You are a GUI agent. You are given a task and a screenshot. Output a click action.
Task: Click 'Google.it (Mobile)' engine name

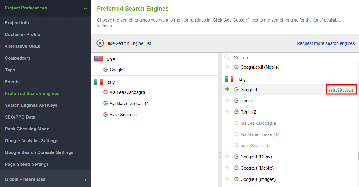[257, 168]
